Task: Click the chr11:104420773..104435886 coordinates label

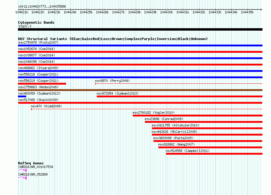Action: pos(42,6)
